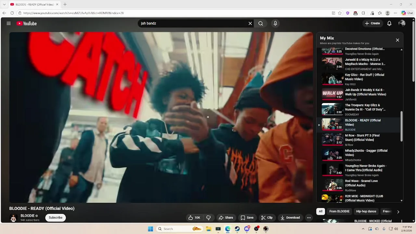Open Discord from the taskbar

[x=247, y=229]
